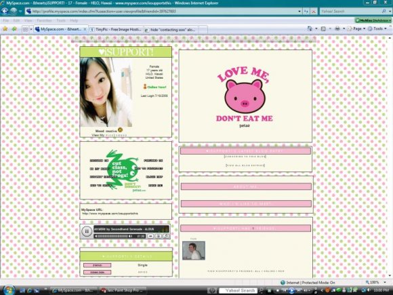Open the Page menu in command bar

[x=356, y=29]
